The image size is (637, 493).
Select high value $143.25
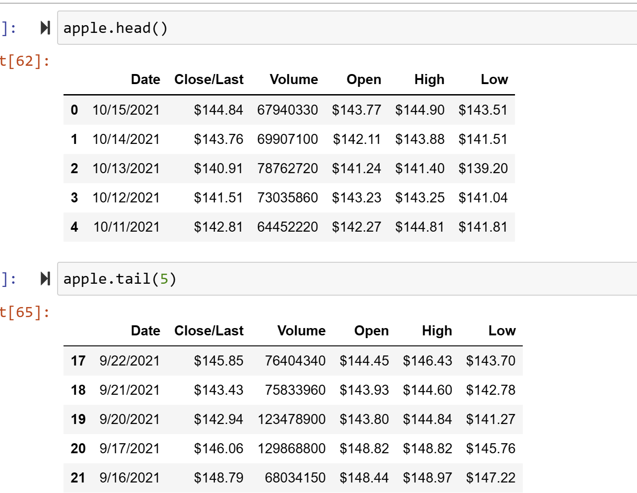coord(420,198)
